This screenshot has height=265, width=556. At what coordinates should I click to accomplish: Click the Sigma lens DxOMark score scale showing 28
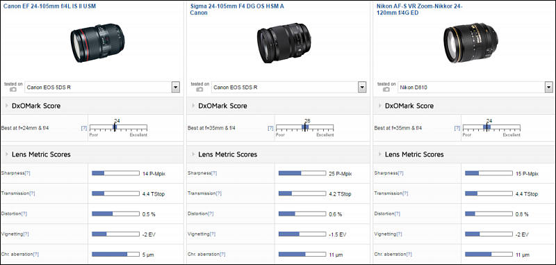(x=304, y=128)
